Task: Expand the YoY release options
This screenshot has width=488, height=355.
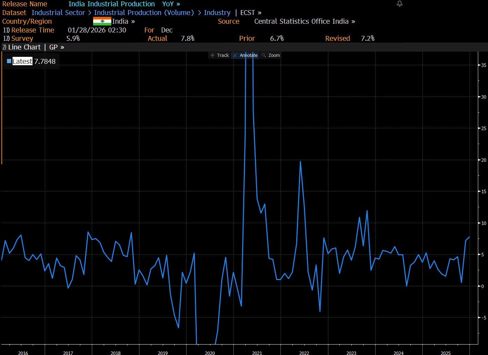Action: (x=171, y=4)
